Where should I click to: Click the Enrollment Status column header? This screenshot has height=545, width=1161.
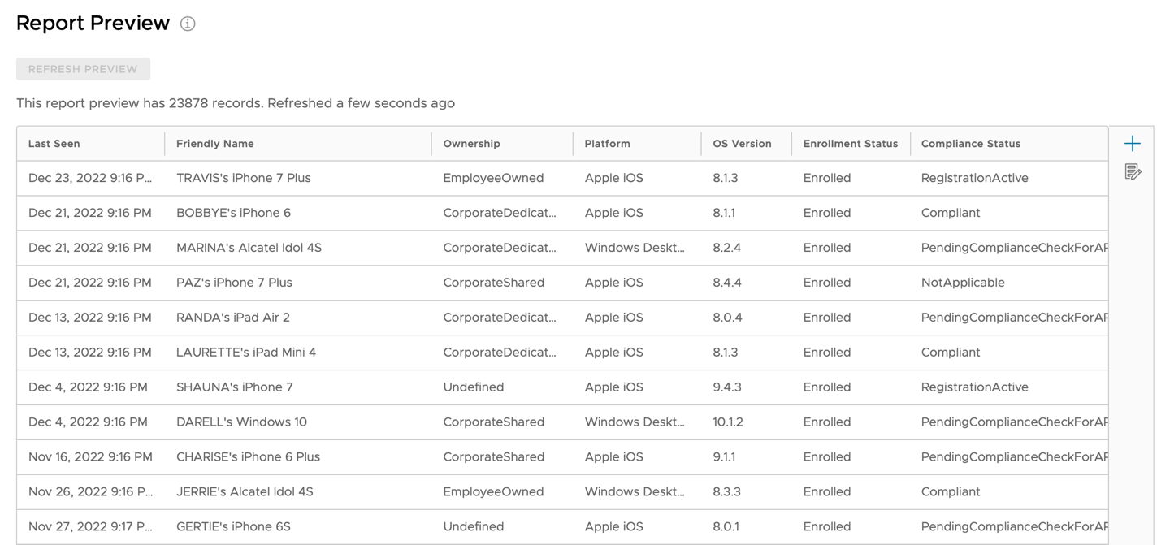pyautogui.click(x=850, y=144)
